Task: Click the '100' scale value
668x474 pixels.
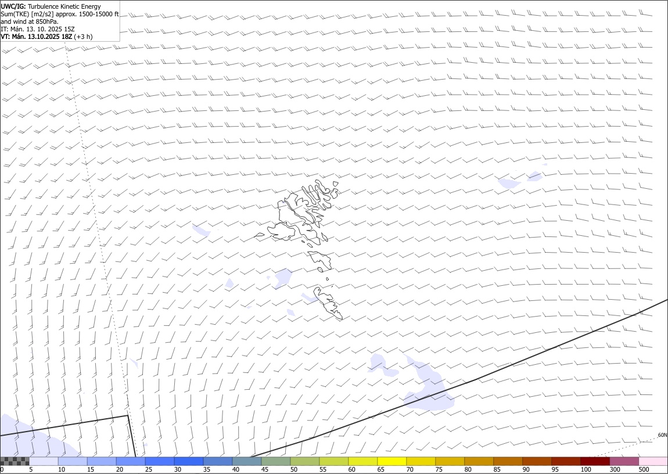Action: [586, 469]
